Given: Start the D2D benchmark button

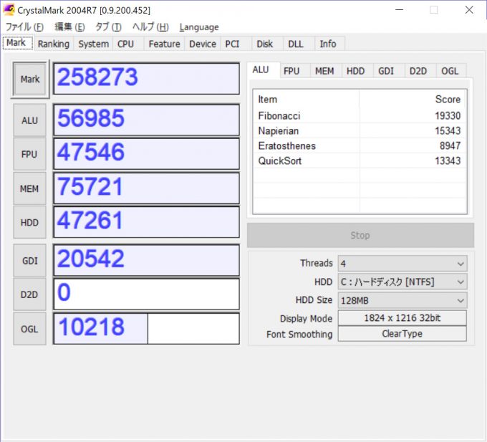Looking at the screenshot, I should [x=30, y=294].
